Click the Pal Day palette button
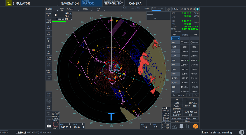 point(49,107)
